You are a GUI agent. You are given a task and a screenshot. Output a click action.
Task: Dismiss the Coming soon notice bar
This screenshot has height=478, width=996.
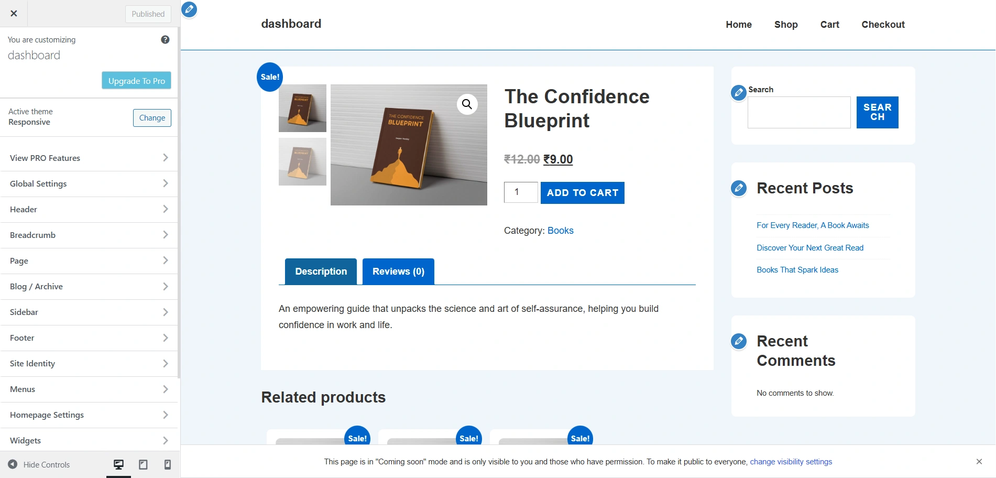(x=979, y=462)
